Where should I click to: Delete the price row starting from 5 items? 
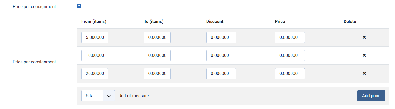[x=364, y=37]
